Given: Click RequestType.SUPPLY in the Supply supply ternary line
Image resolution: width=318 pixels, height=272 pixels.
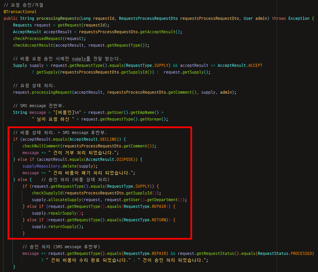Looking at the screenshot, I should tap(147, 65).
